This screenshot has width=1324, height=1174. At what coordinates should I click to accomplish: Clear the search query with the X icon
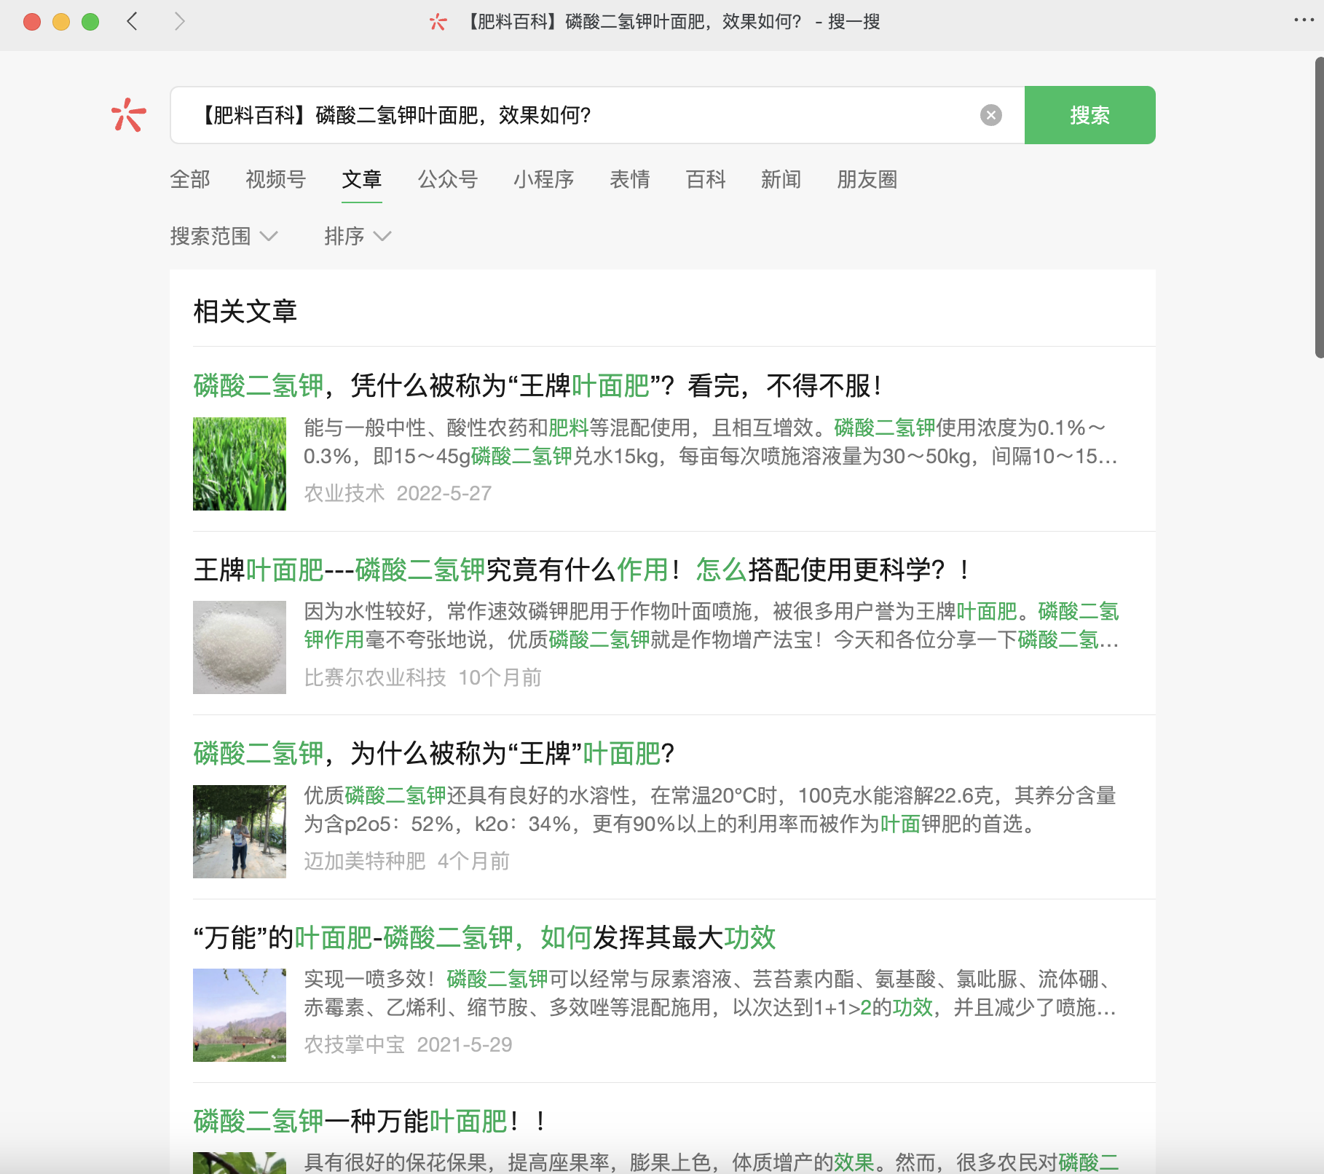coord(990,115)
